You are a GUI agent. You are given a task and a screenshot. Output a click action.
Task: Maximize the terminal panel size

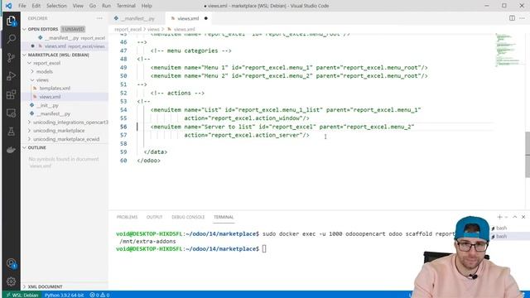click(515, 217)
